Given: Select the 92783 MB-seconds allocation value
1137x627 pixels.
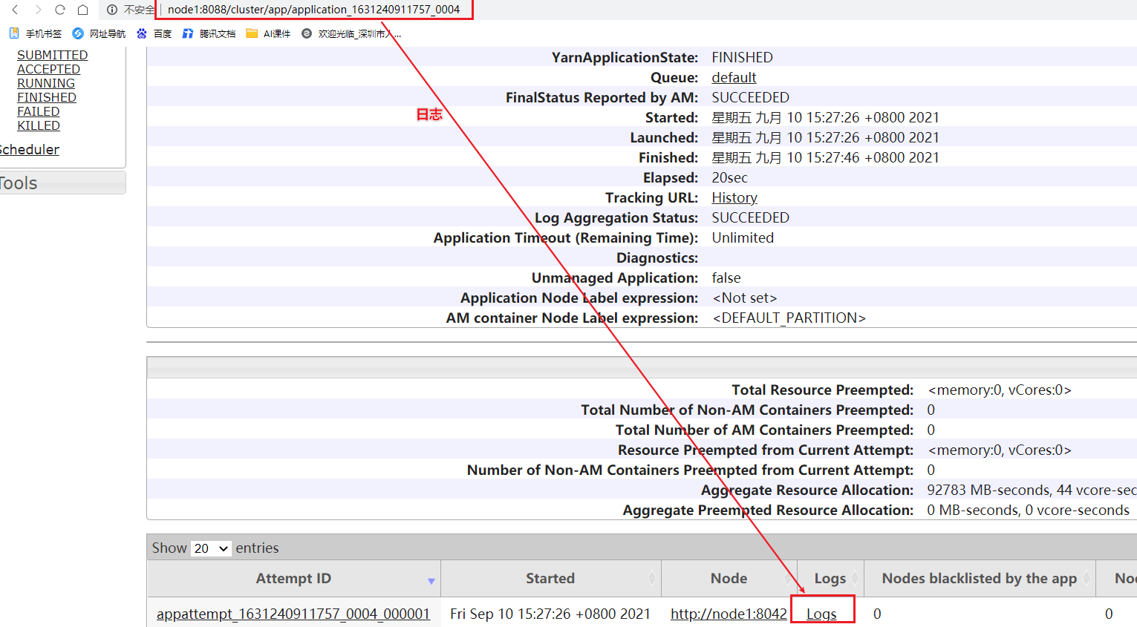Looking at the screenshot, I should point(1032,490).
